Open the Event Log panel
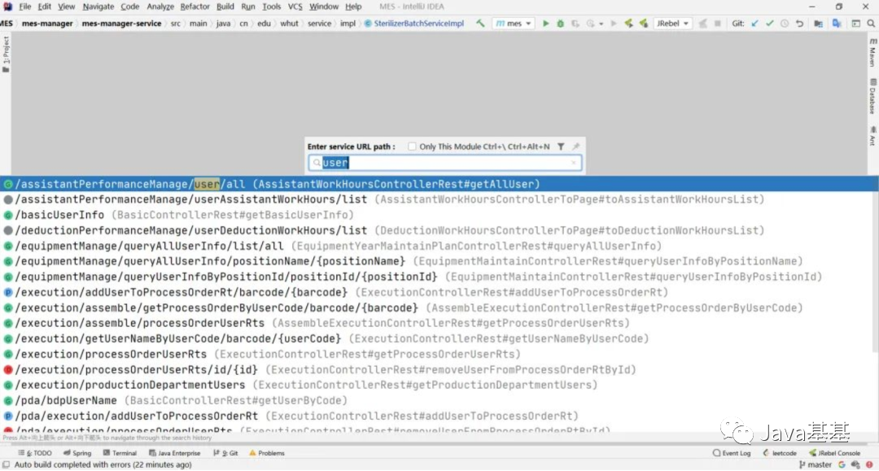This screenshot has width=879, height=471. [x=732, y=453]
